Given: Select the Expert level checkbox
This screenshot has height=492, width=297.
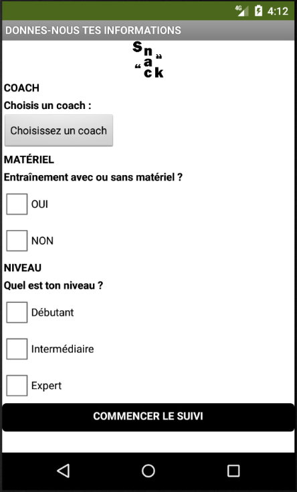Looking at the screenshot, I should point(17,385).
